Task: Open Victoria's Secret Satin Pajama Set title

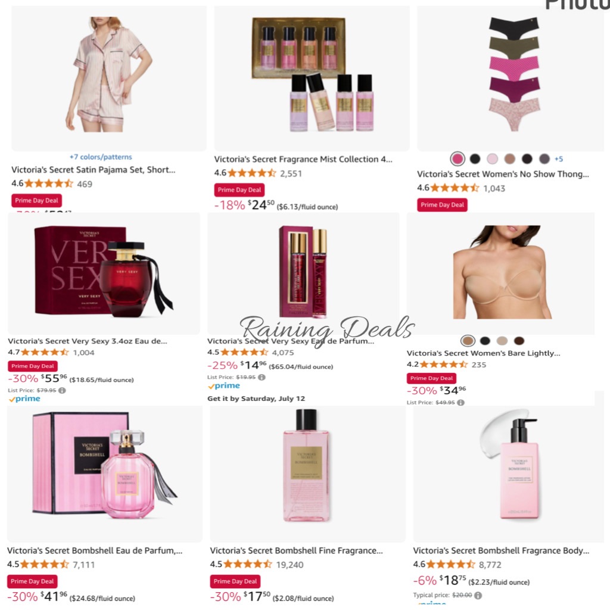Action: 94,170
